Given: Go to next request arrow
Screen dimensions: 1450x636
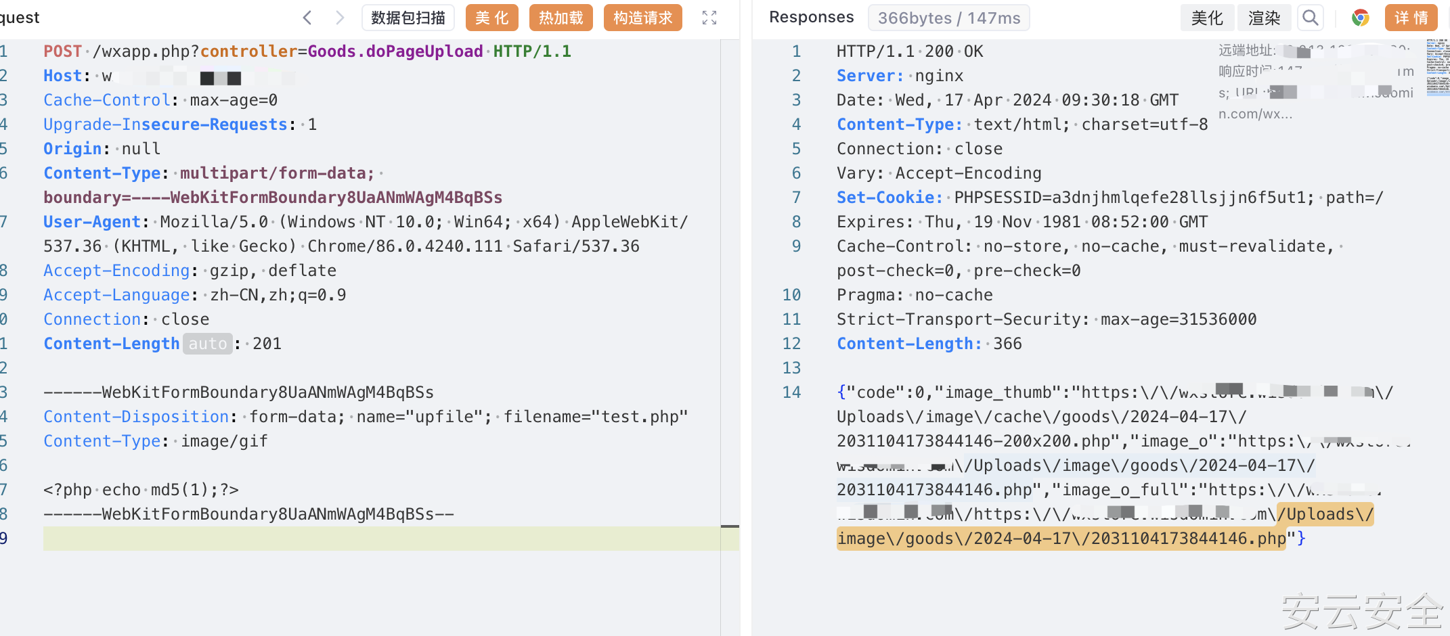Looking at the screenshot, I should (340, 18).
